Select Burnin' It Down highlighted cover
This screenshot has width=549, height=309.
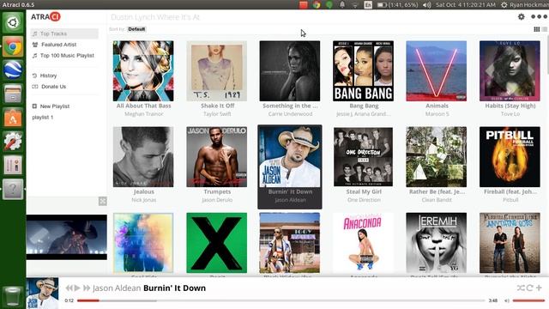click(290, 157)
